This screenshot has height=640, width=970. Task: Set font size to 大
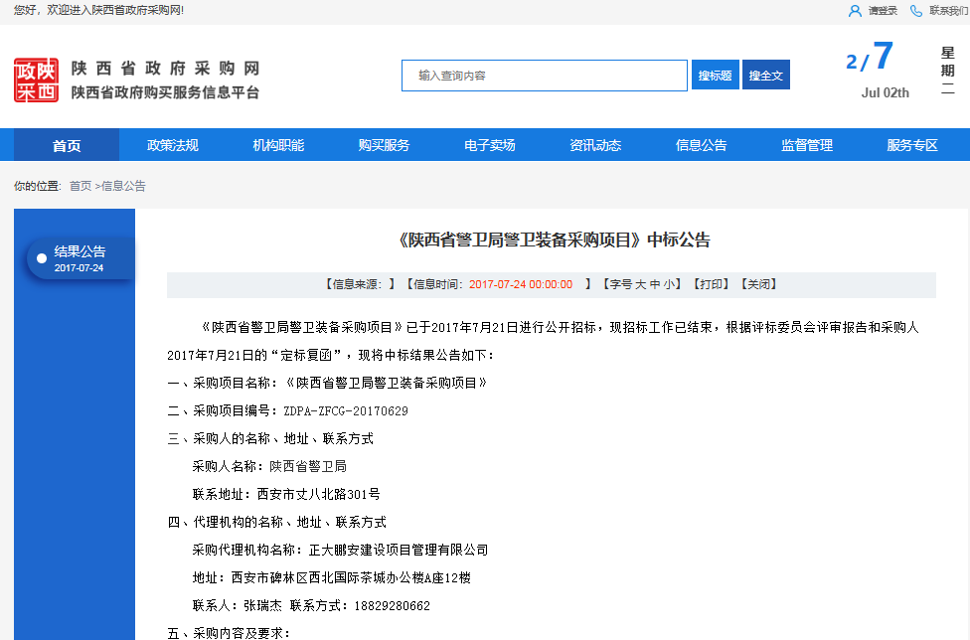(641, 284)
